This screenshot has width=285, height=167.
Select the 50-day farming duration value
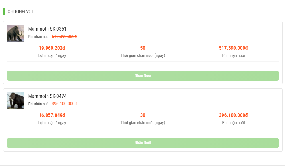(x=143, y=48)
